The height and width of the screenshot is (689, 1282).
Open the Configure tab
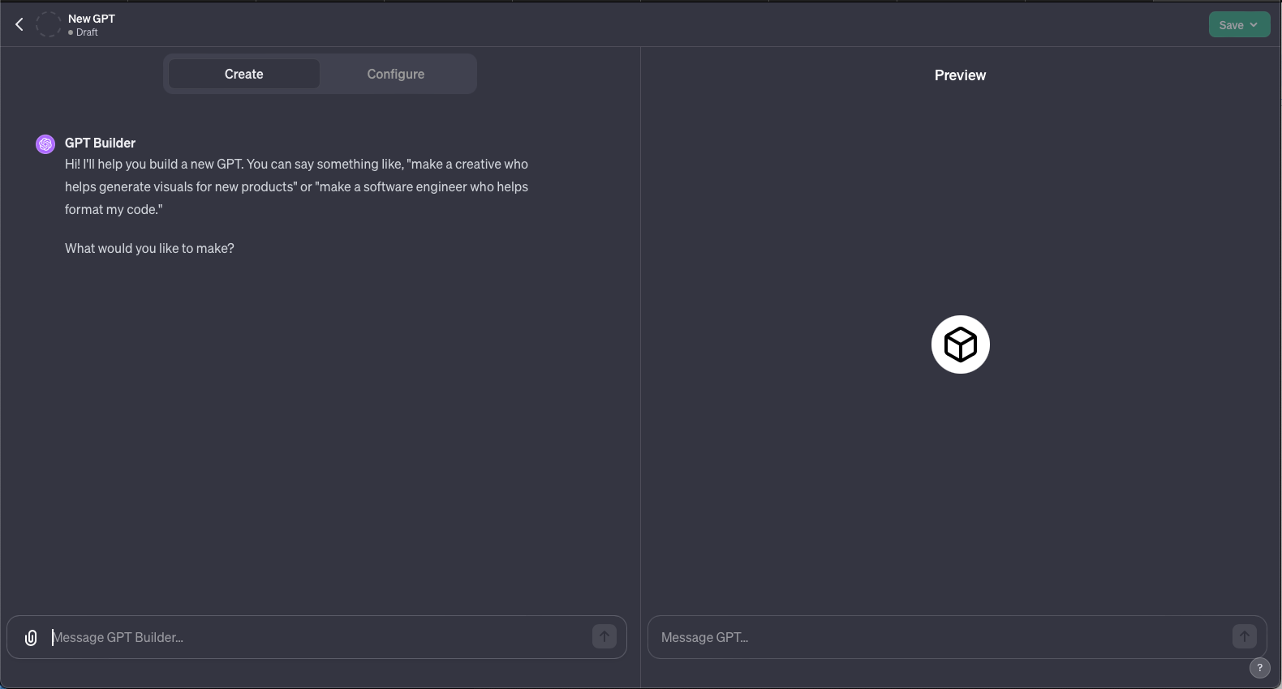pyautogui.click(x=395, y=74)
